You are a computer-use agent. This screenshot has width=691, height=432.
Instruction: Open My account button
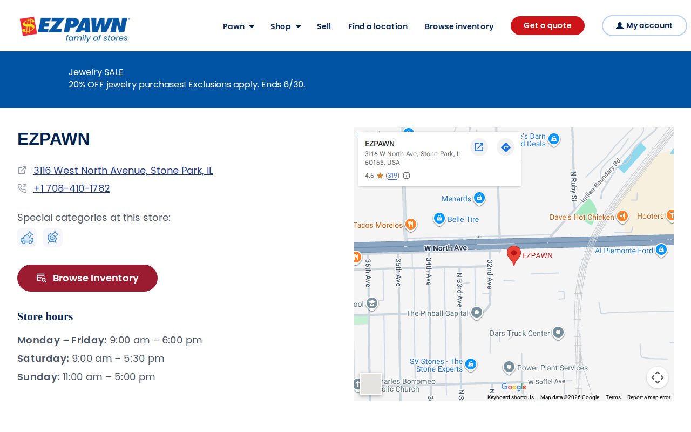pos(645,25)
